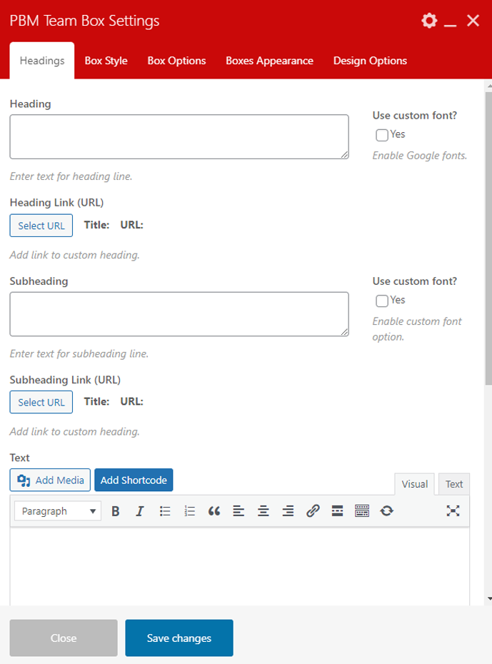Click the Add Shortcode button
Image resolution: width=492 pixels, height=664 pixels.
point(134,480)
